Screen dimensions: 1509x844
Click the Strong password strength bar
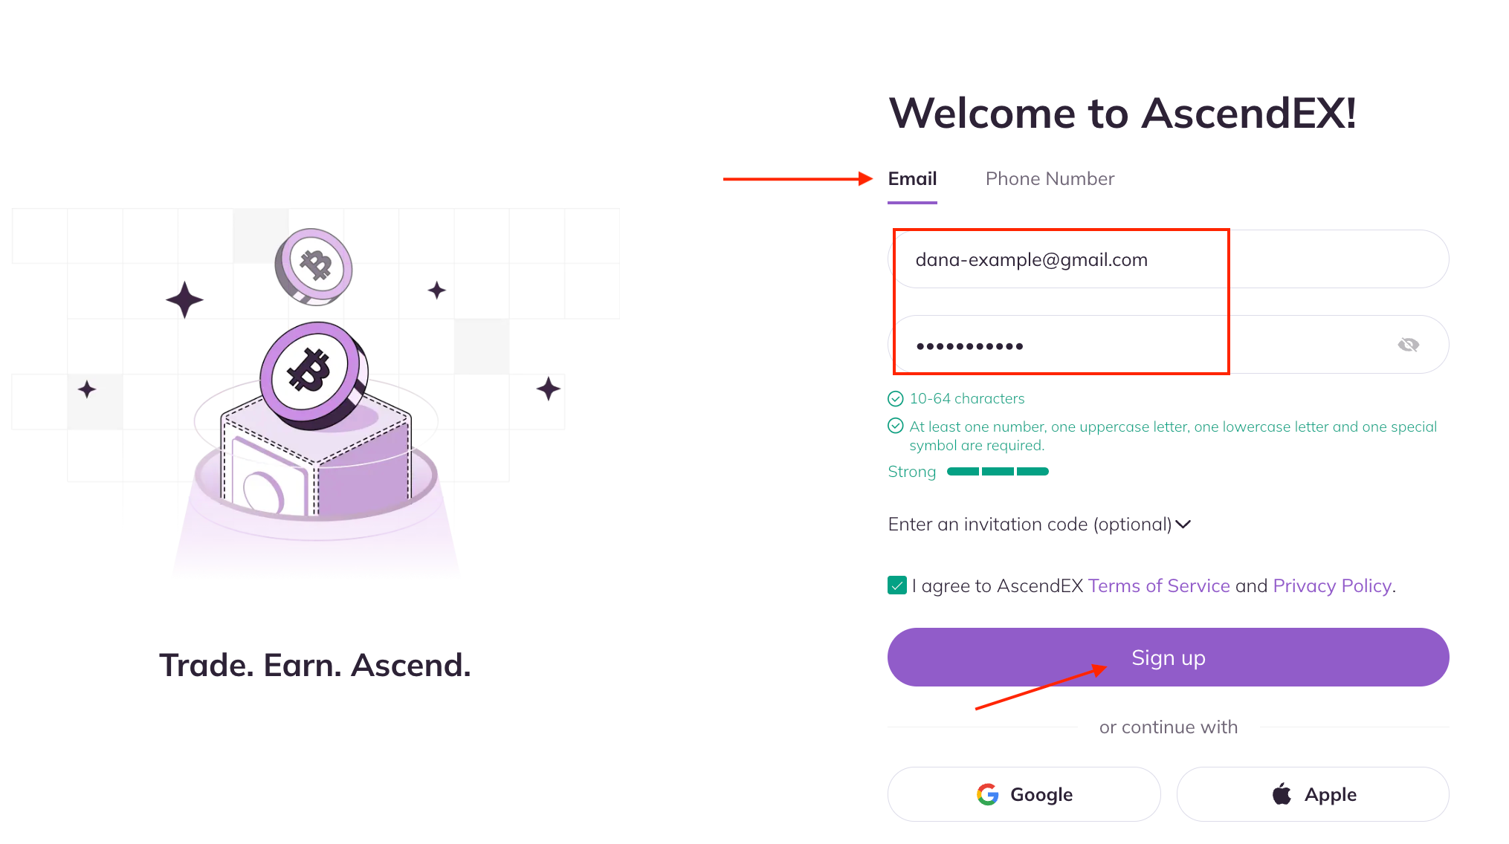pos(998,472)
